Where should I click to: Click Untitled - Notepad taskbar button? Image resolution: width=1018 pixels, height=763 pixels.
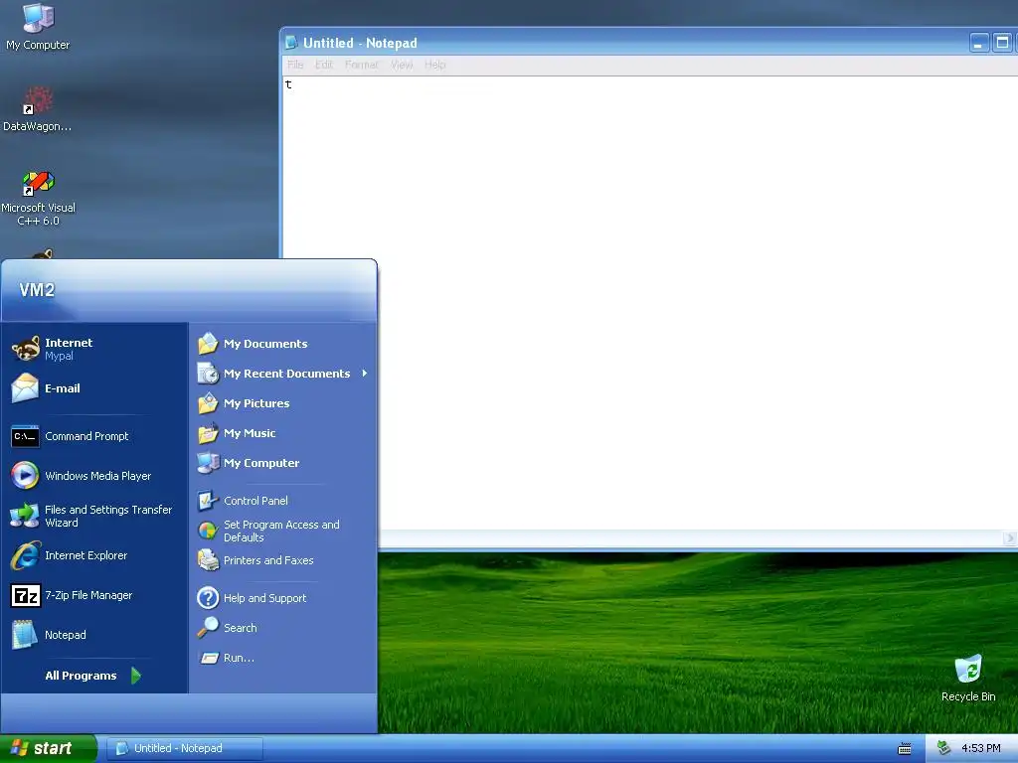point(184,748)
